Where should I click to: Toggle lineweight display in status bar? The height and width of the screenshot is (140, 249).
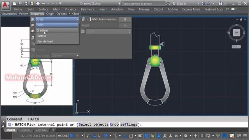(140, 136)
